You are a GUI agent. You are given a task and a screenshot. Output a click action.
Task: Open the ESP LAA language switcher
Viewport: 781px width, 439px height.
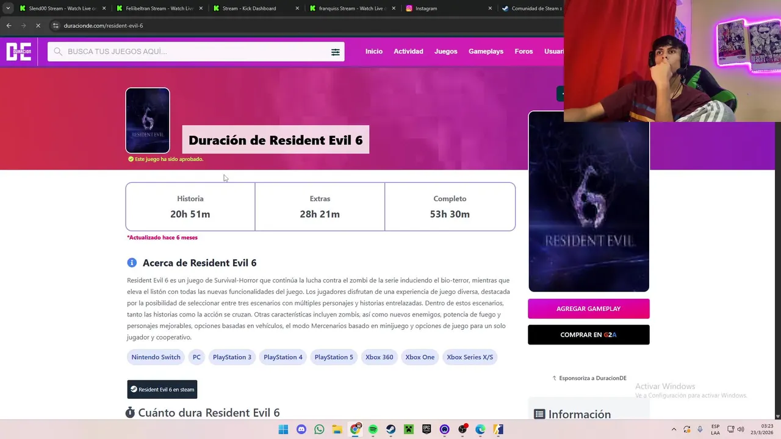715,429
